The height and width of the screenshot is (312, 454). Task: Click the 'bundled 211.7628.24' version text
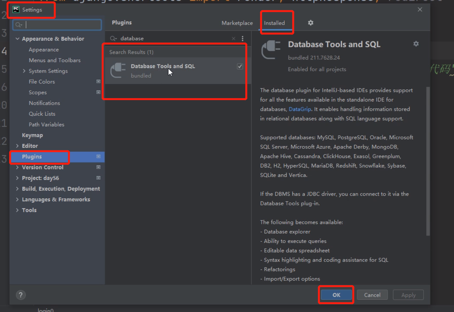coord(314,58)
